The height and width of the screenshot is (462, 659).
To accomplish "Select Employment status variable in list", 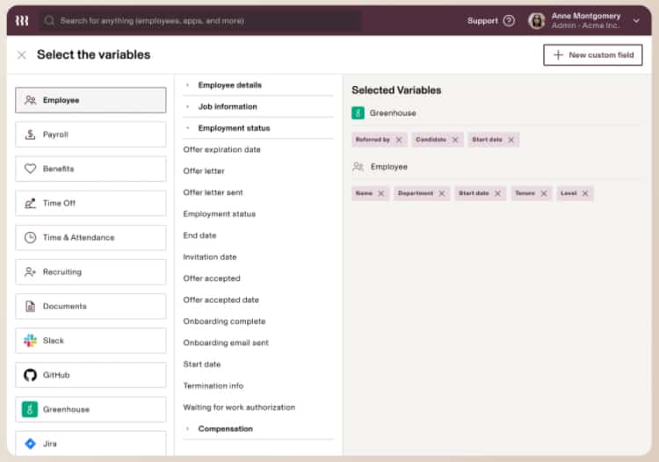I will click(x=220, y=213).
